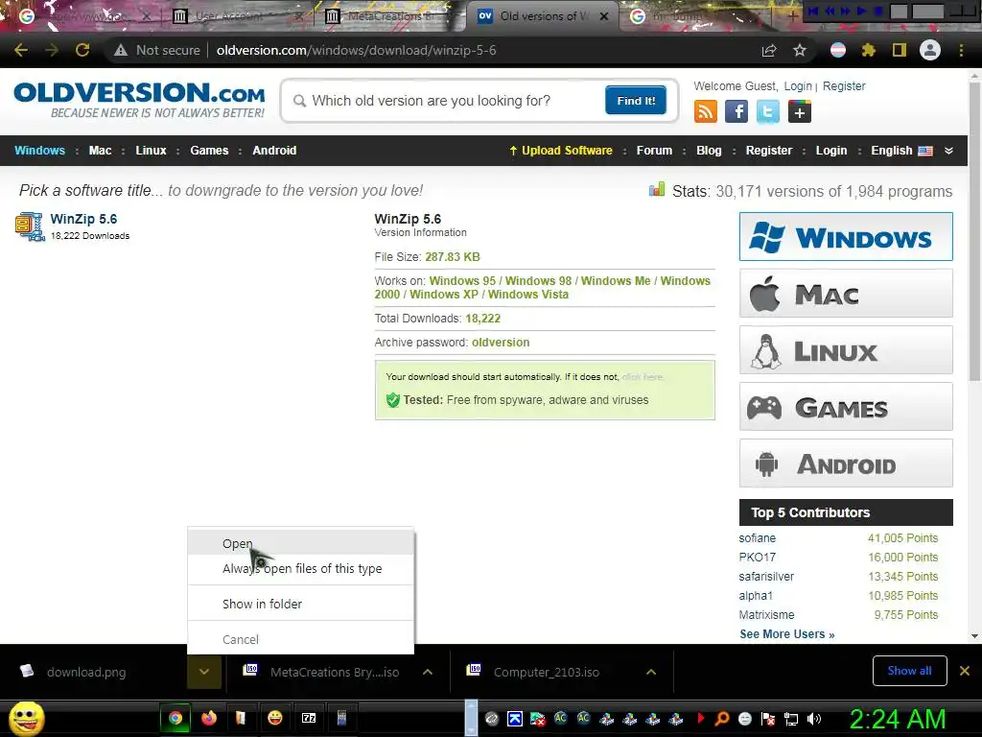Click contributor PKO17
The image size is (982, 737).
[758, 558]
